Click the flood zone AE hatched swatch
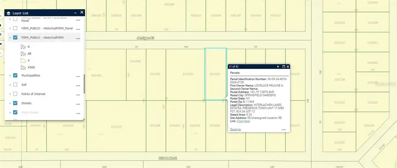Image resolution: width=397 pixels, height=168 pixels. (23, 53)
